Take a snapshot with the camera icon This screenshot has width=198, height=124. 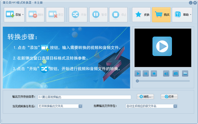[176, 74]
